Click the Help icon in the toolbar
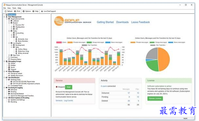199x121 pixels. pos(33,11)
